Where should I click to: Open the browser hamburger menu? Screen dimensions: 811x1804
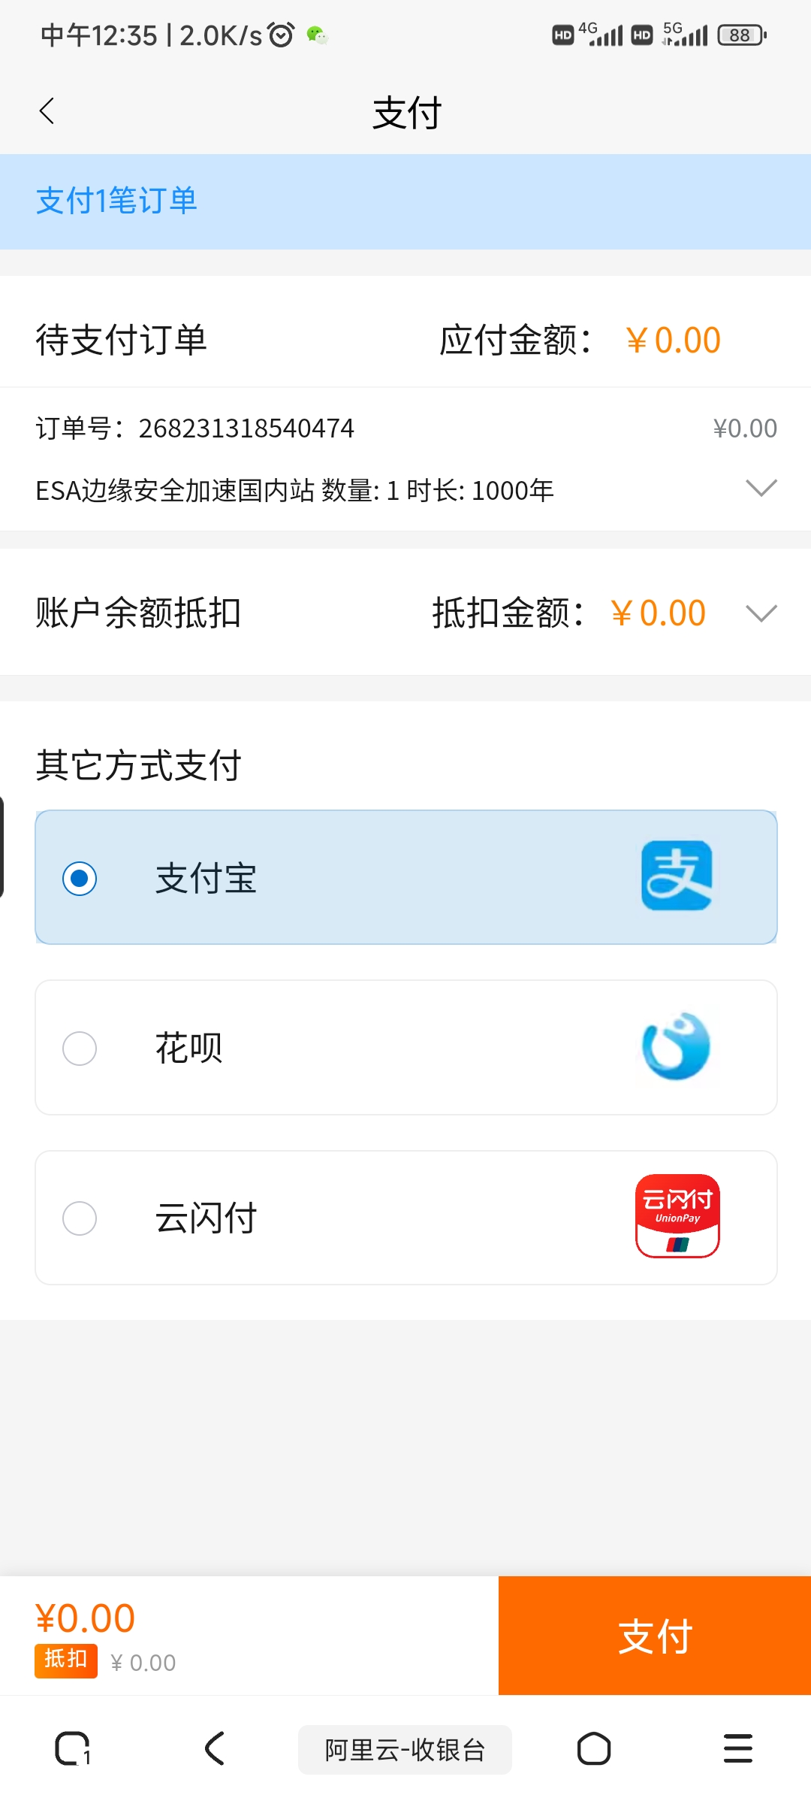[737, 1748]
